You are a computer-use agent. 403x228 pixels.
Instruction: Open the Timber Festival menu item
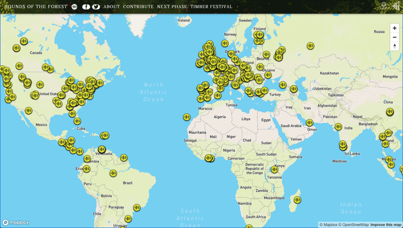[x=211, y=7]
